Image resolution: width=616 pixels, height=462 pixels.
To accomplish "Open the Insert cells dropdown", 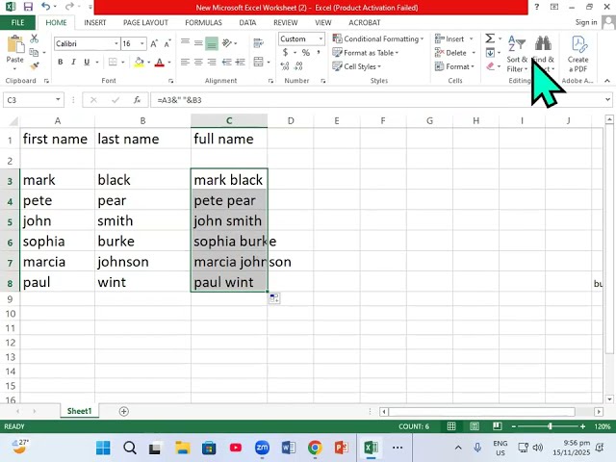I will [471, 38].
